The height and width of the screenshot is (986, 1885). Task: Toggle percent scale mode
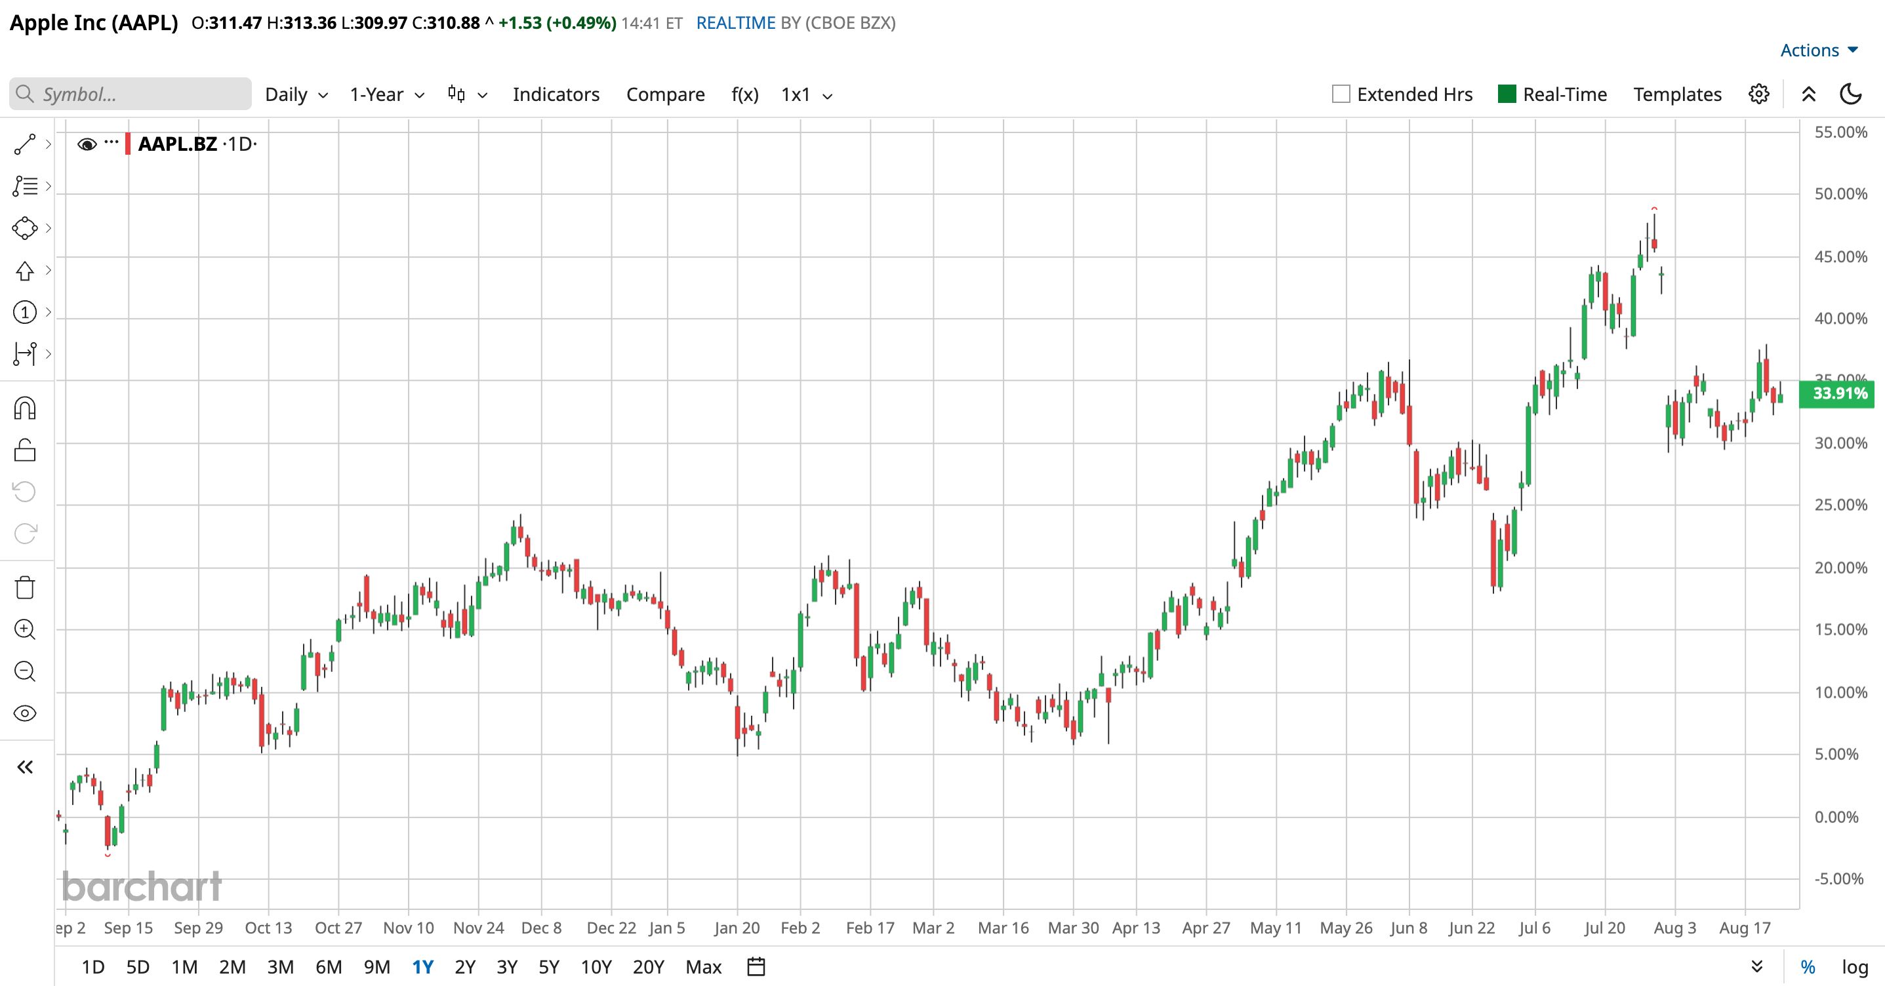[1808, 967]
